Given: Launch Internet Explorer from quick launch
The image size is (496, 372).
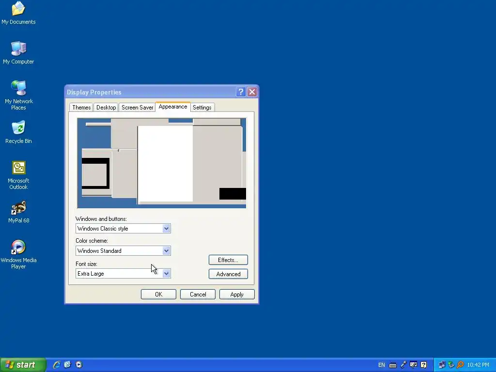Looking at the screenshot, I should pos(57,364).
